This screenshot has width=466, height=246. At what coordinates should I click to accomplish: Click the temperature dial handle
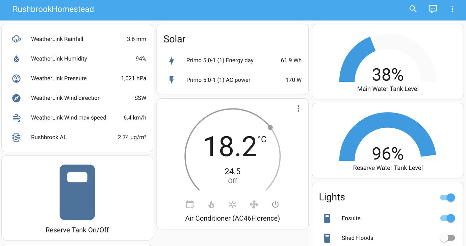tap(270, 127)
